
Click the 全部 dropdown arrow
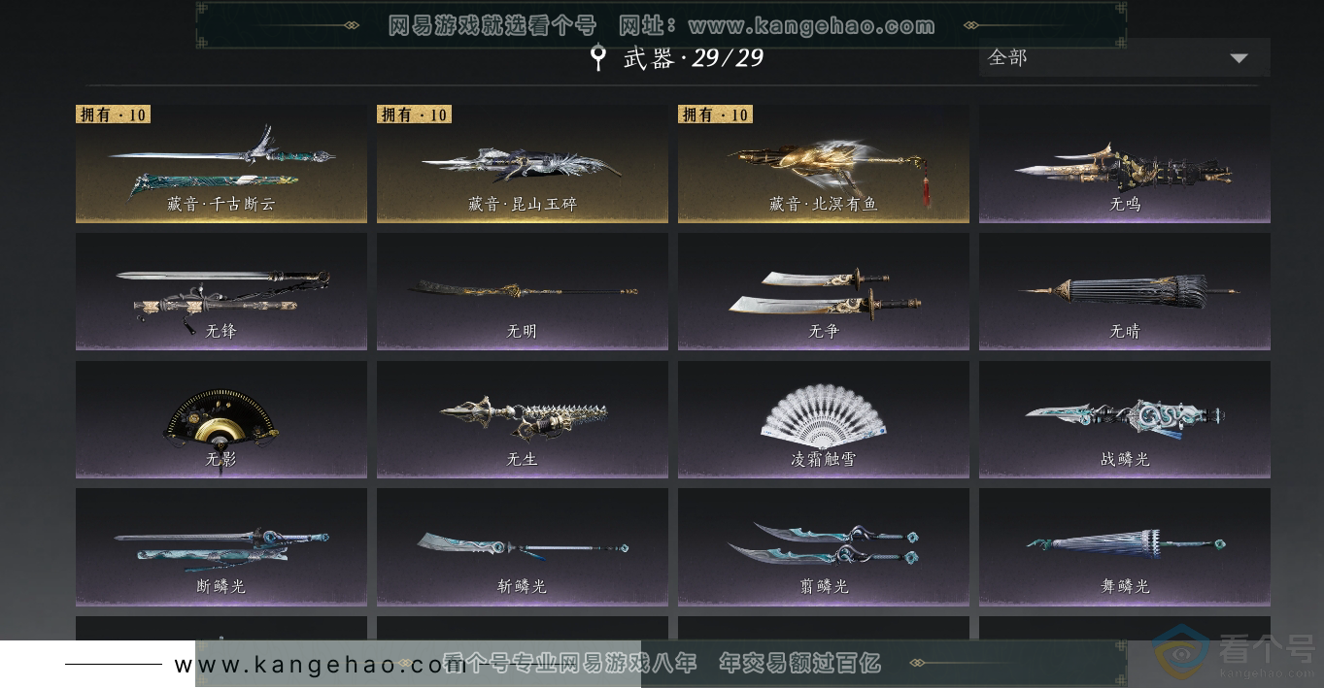pos(1239,58)
